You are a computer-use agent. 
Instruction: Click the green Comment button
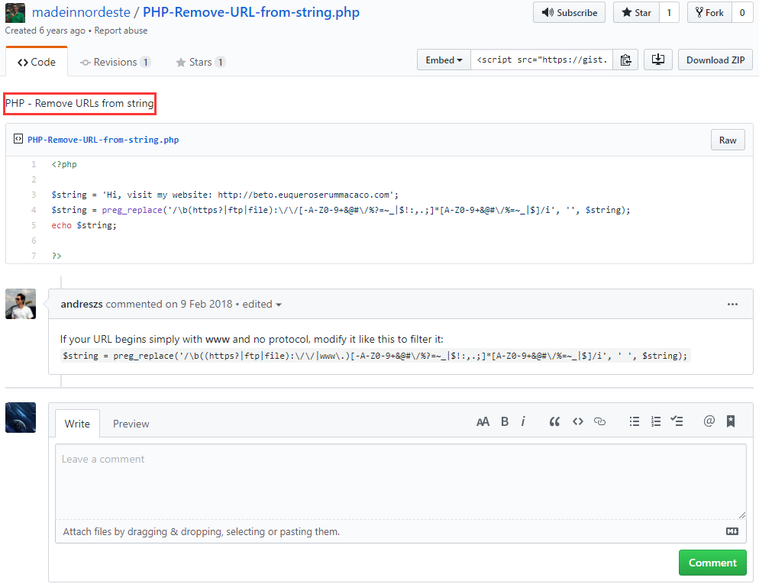[x=712, y=563]
